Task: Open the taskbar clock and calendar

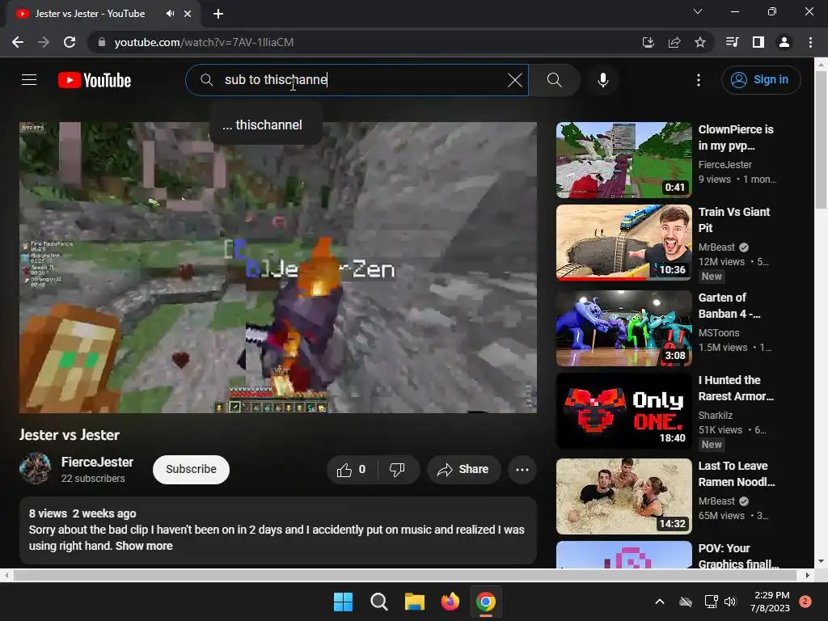Action: (771, 602)
